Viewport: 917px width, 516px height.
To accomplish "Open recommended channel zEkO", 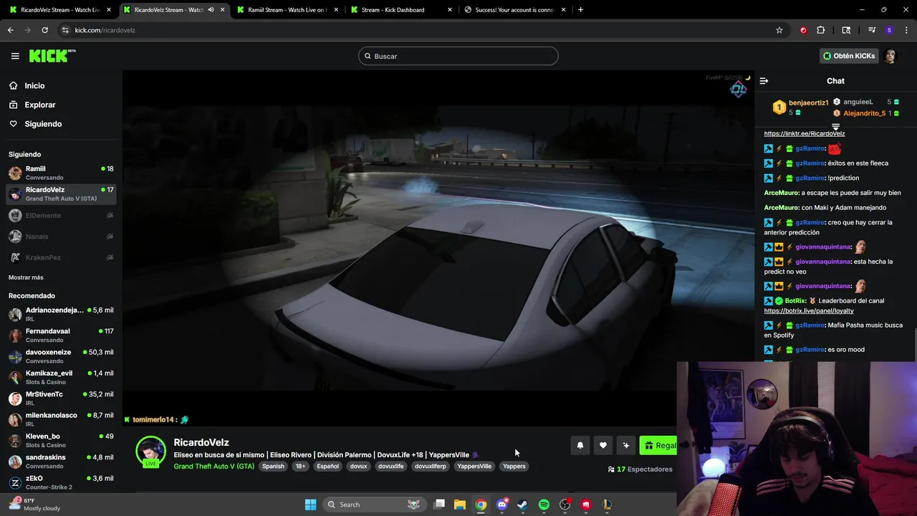I will tap(61, 482).
